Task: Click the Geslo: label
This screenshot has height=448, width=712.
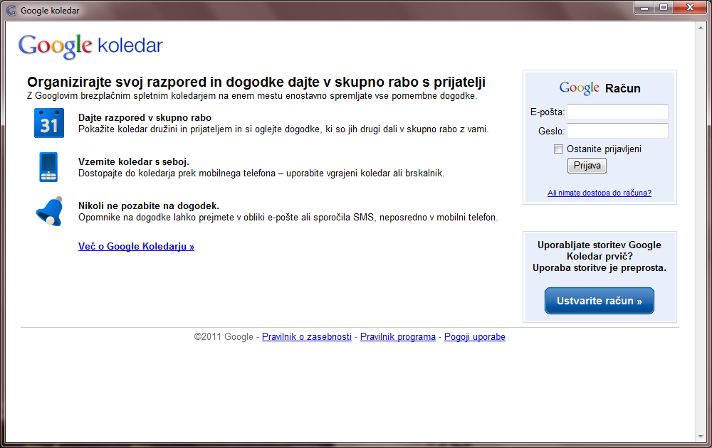Action: (551, 131)
